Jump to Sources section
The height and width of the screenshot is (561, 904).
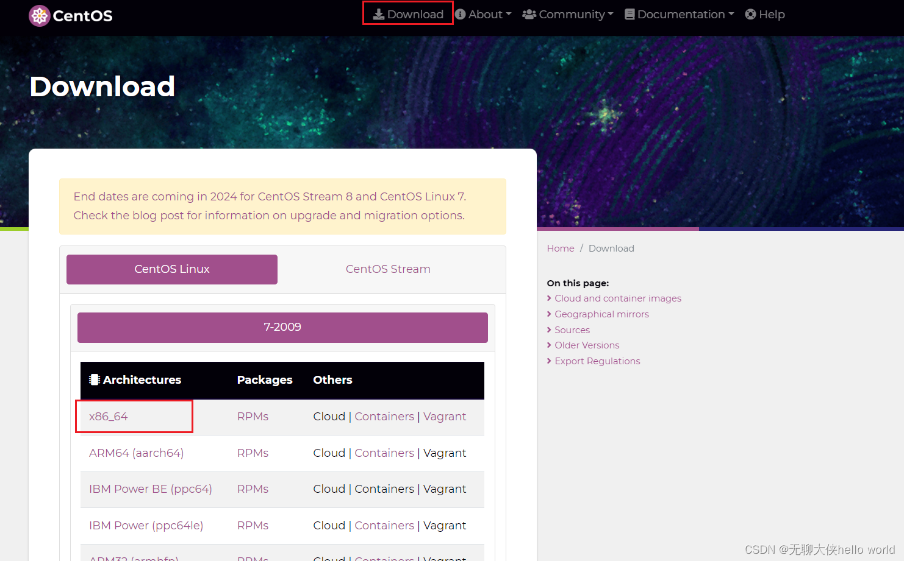tap(572, 330)
